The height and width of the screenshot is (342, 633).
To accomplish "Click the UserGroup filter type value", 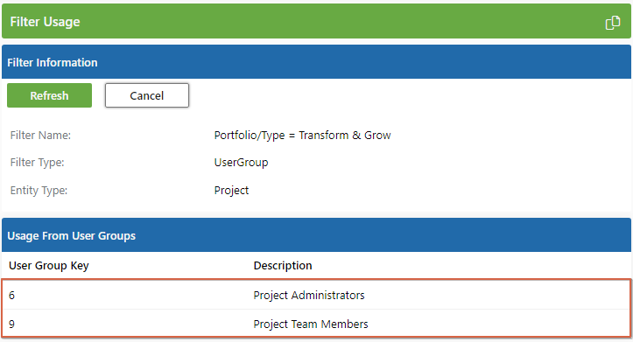I will (241, 163).
